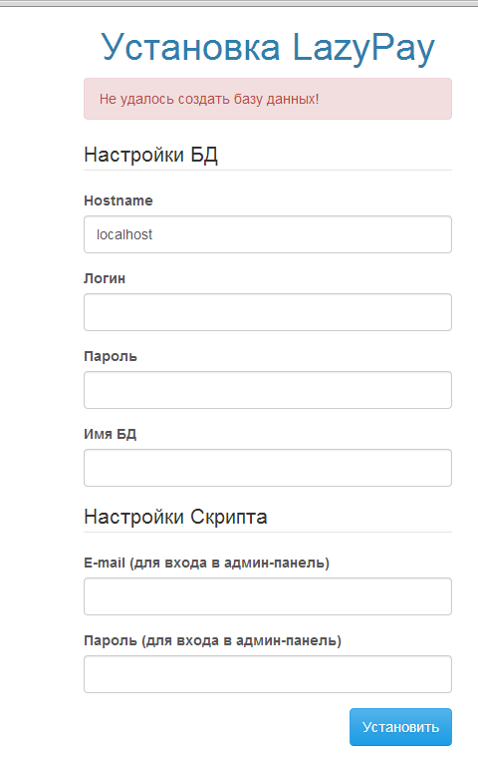Click the red database creation error alert

[x=268, y=99]
